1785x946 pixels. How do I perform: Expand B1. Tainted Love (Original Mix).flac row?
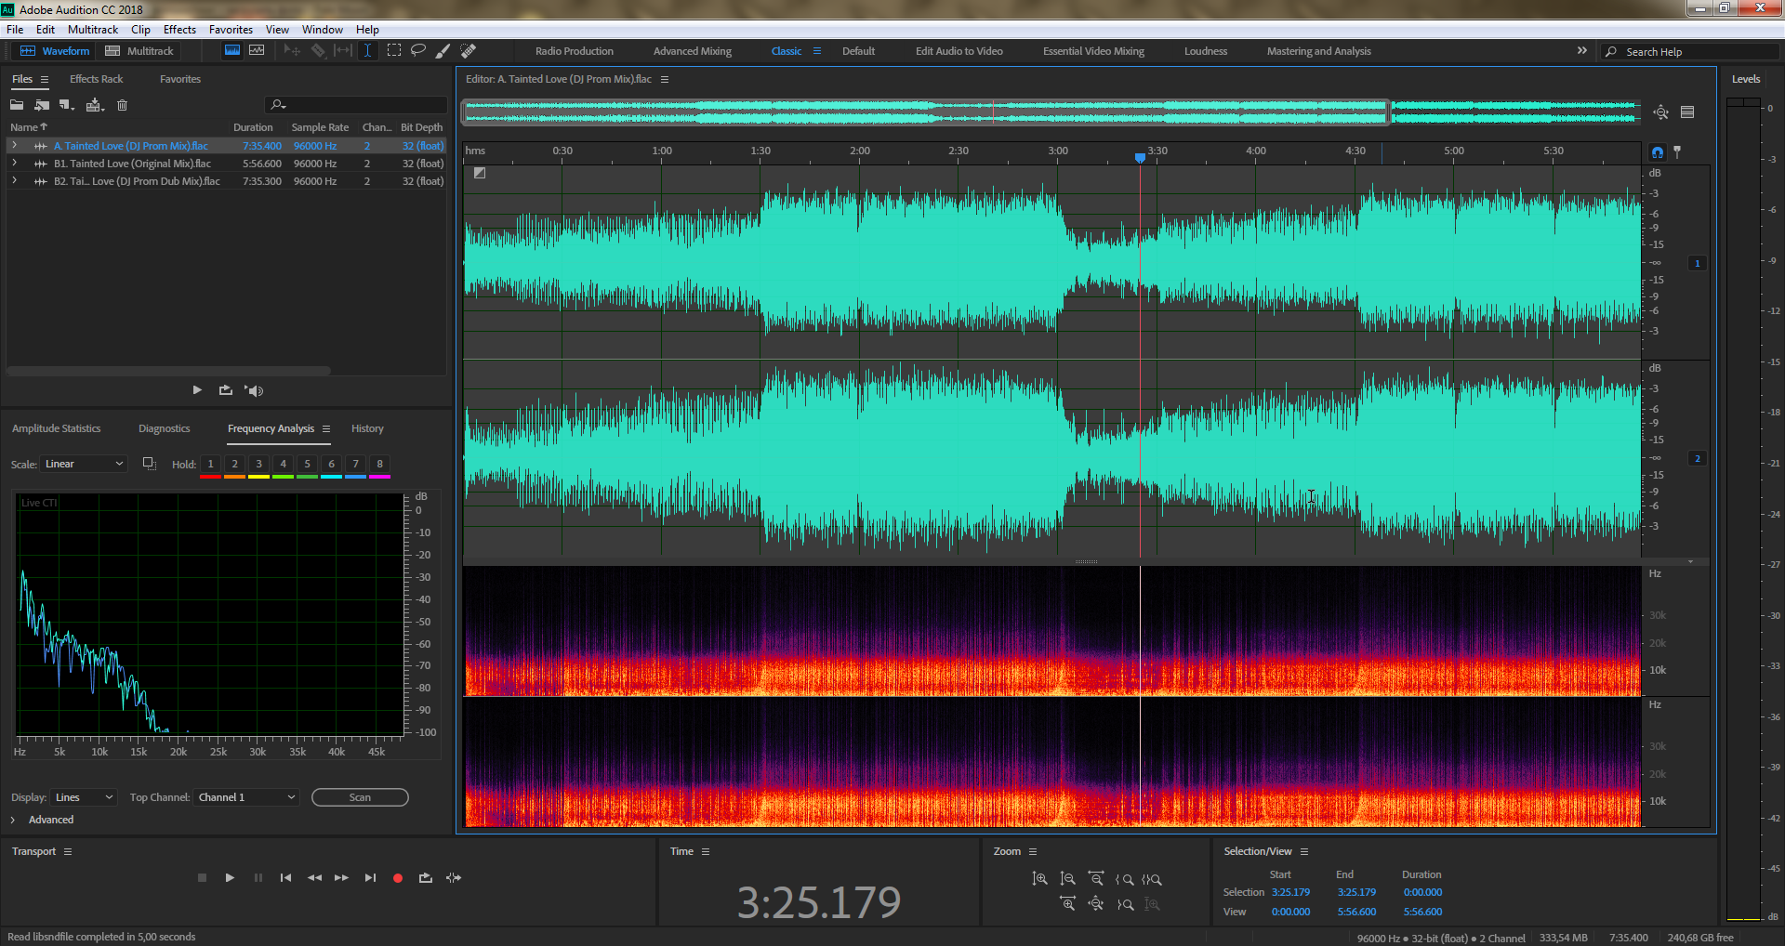(x=14, y=163)
